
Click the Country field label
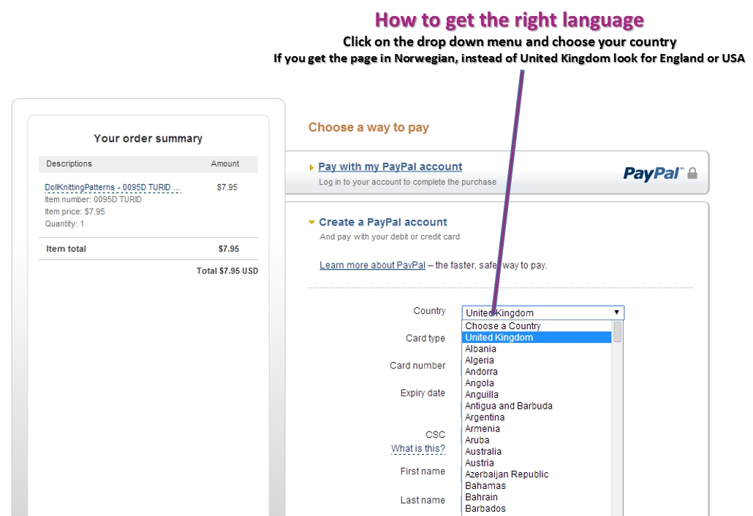pos(429,311)
